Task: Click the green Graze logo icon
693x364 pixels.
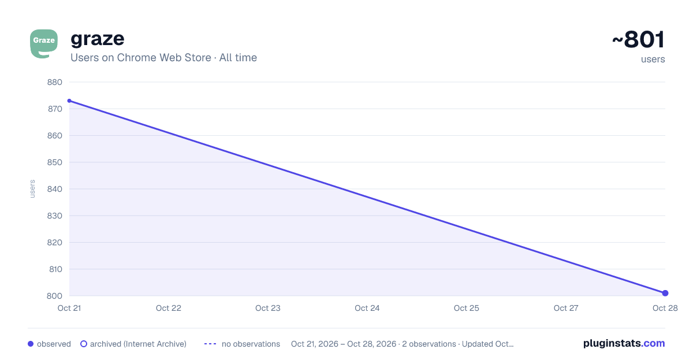Action: coord(44,43)
